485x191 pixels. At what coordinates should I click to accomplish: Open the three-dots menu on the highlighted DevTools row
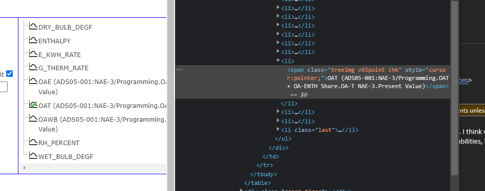tap(180, 70)
